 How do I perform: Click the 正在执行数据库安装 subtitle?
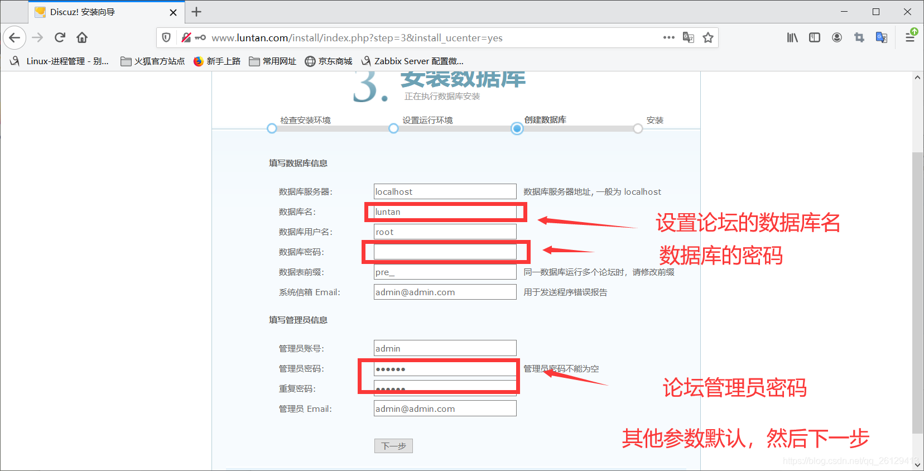coord(442,96)
